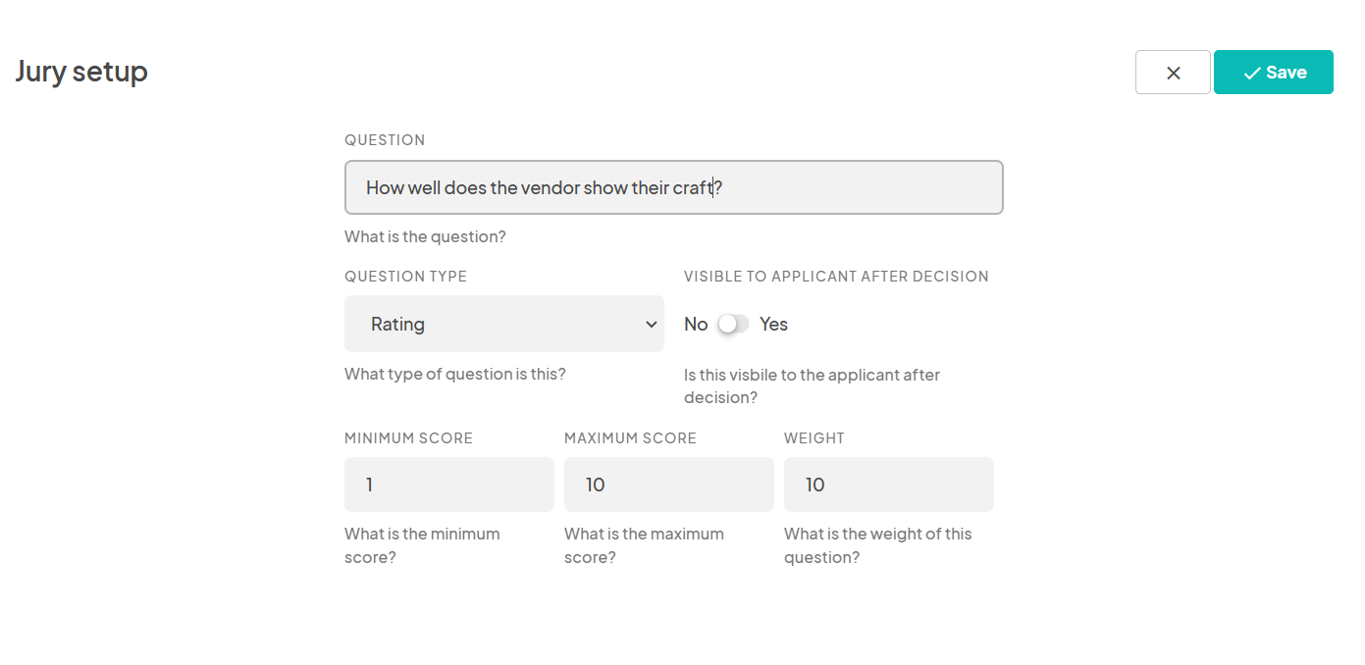Click the helper text asking what the question is
1365x665 pixels.
425,235
